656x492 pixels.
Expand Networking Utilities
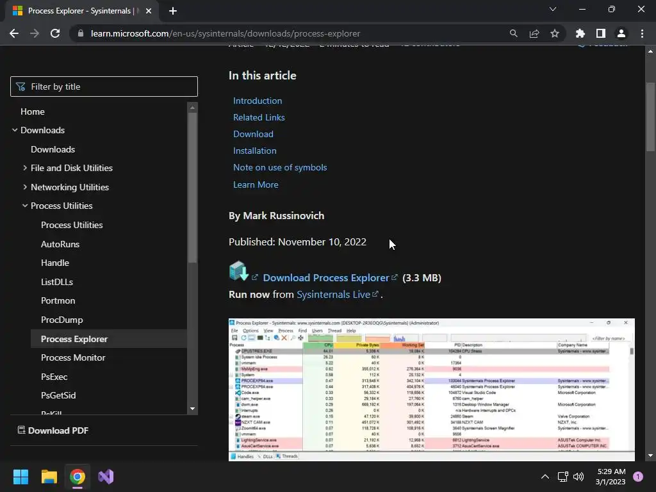(x=25, y=187)
